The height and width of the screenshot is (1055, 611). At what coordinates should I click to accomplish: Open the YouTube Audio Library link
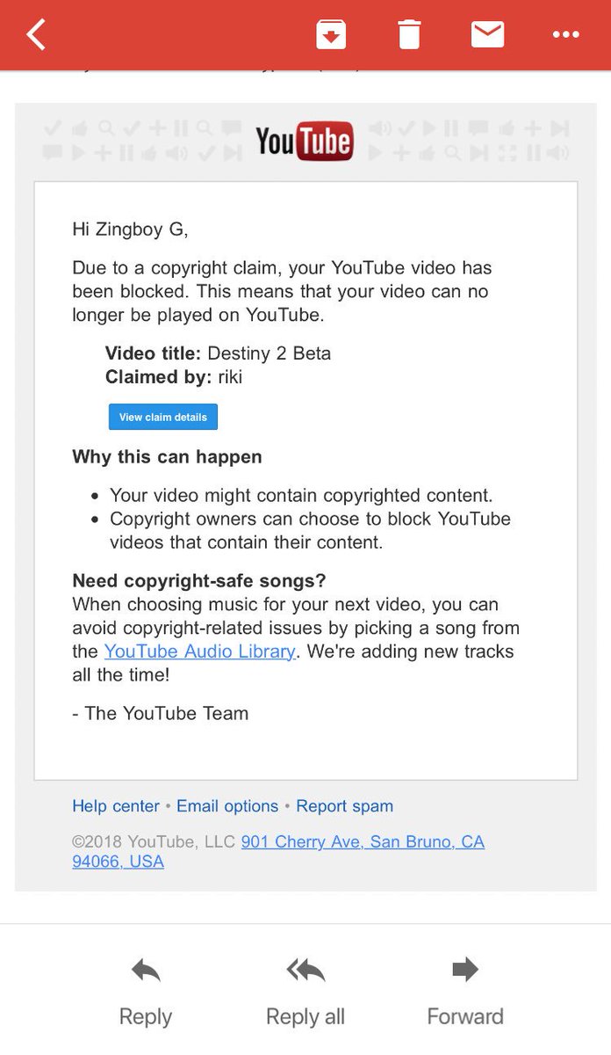click(199, 651)
